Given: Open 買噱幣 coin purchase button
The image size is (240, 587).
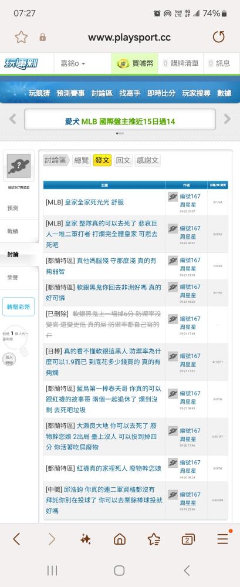Looking at the screenshot, I should point(135,63).
